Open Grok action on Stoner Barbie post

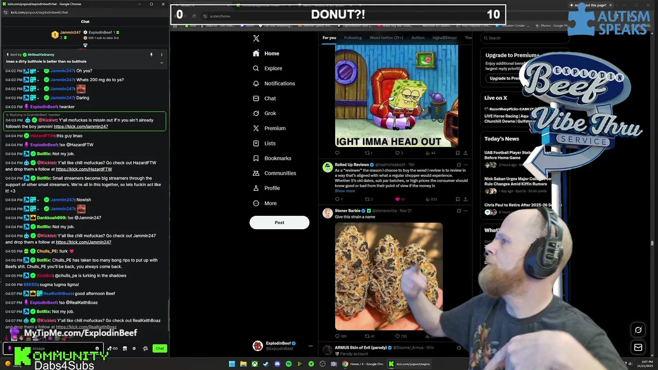[459, 211]
